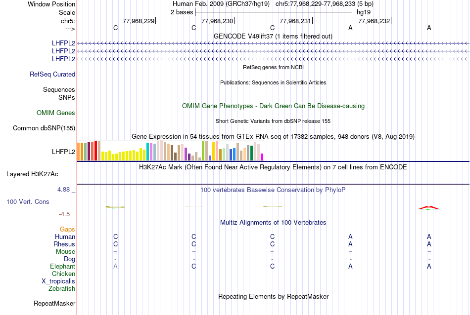Click the bright red GTEx expression bar

95,151
